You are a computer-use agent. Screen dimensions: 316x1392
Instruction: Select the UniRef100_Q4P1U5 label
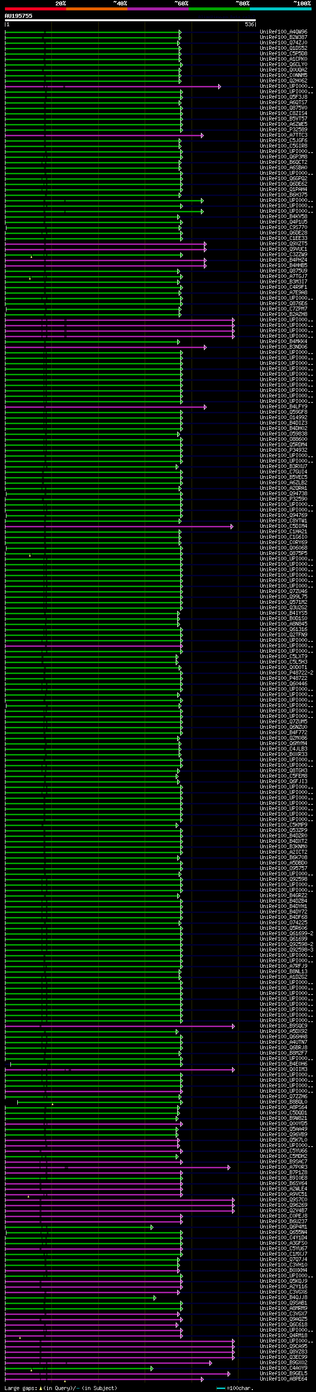tap(283, 222)
